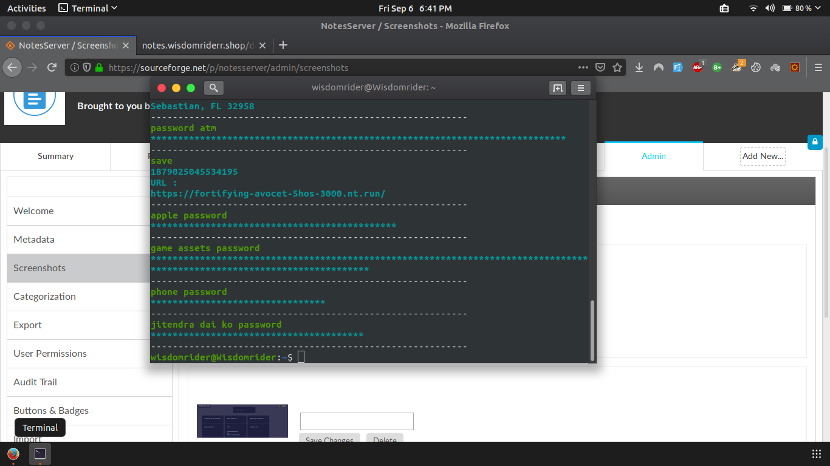Select Categorization in the admin sidebar
This screenshot has height=466, width=830.
pos(89,297)
